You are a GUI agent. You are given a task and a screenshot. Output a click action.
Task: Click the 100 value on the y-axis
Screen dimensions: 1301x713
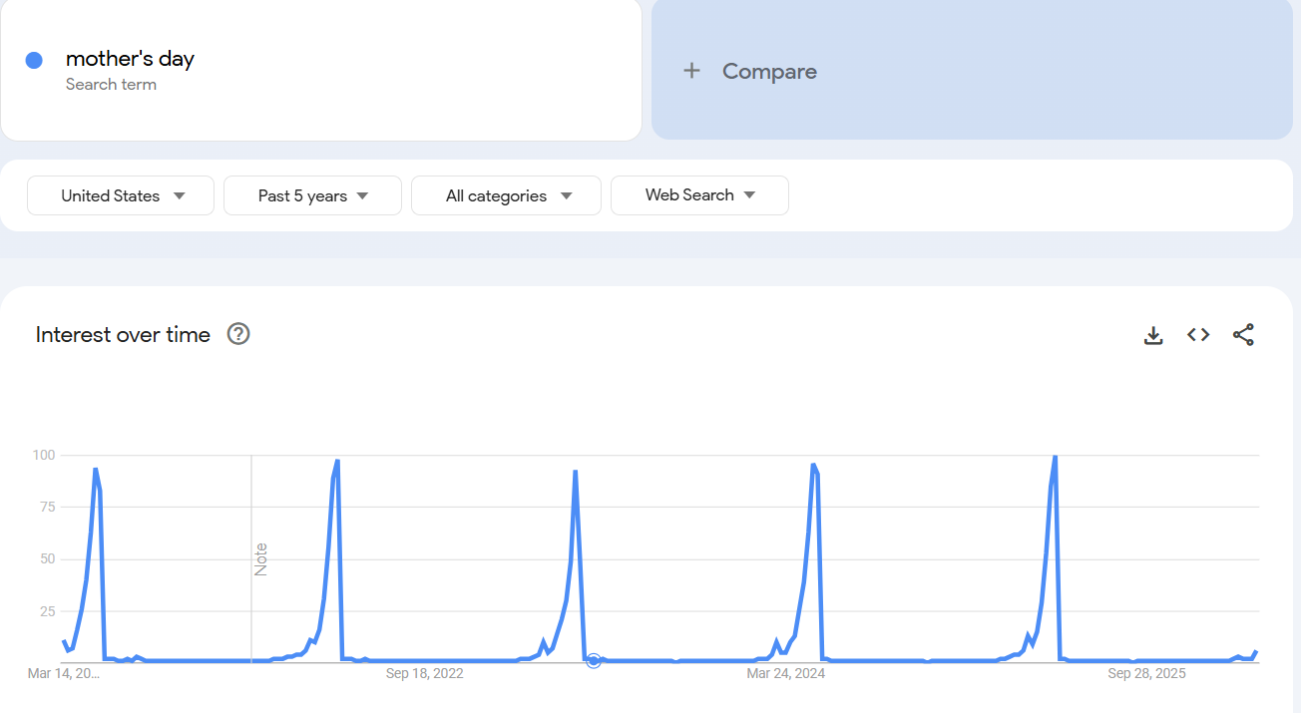[x=44, y=455]
